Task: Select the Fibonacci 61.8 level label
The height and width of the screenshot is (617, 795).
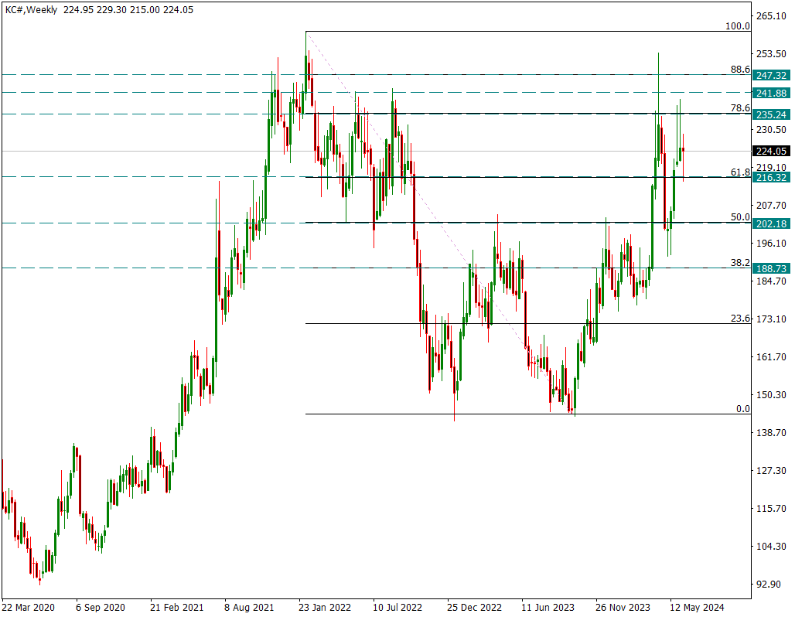Action: (740, 172)
